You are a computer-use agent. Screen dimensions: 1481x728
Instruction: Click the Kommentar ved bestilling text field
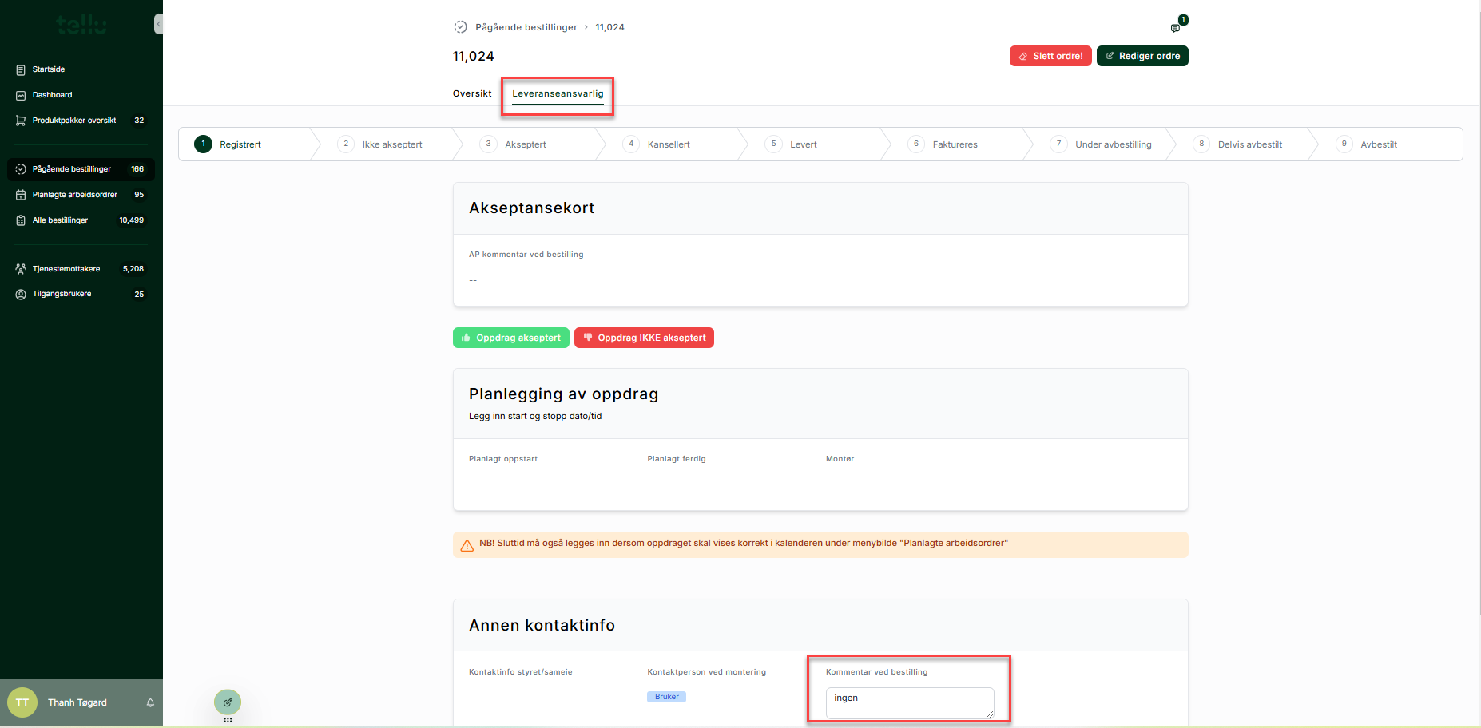point(909,702)
